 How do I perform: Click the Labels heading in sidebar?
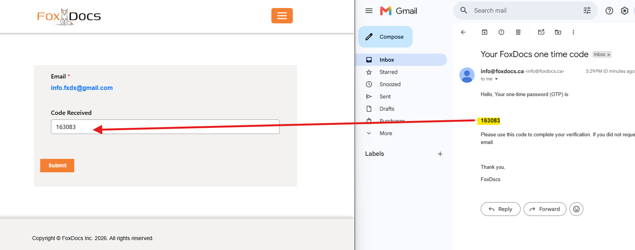(374, 154)
